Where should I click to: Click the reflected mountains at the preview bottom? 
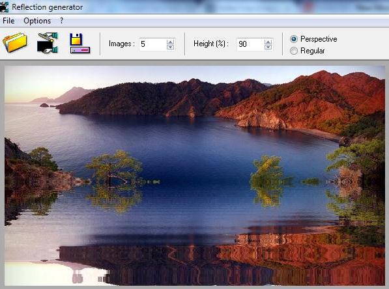195,258
